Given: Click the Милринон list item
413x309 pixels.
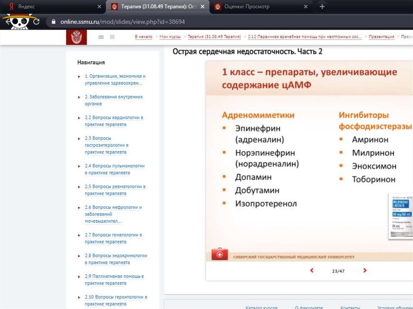Looking at the screenshot, I should (373, 153).
